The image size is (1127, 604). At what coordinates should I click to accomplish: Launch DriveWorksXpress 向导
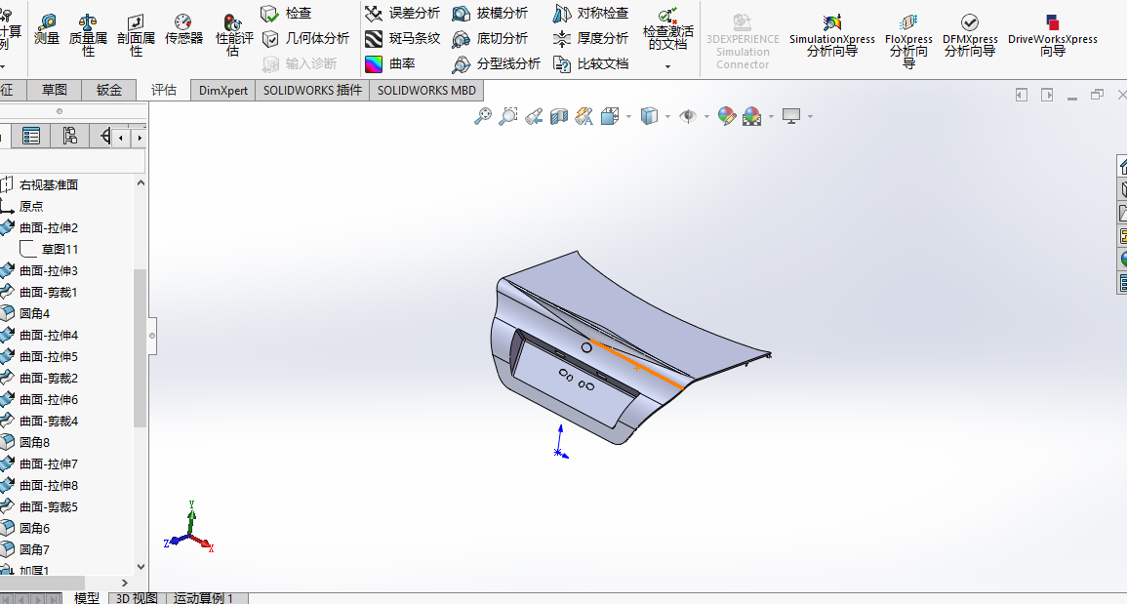point(1052,35)
